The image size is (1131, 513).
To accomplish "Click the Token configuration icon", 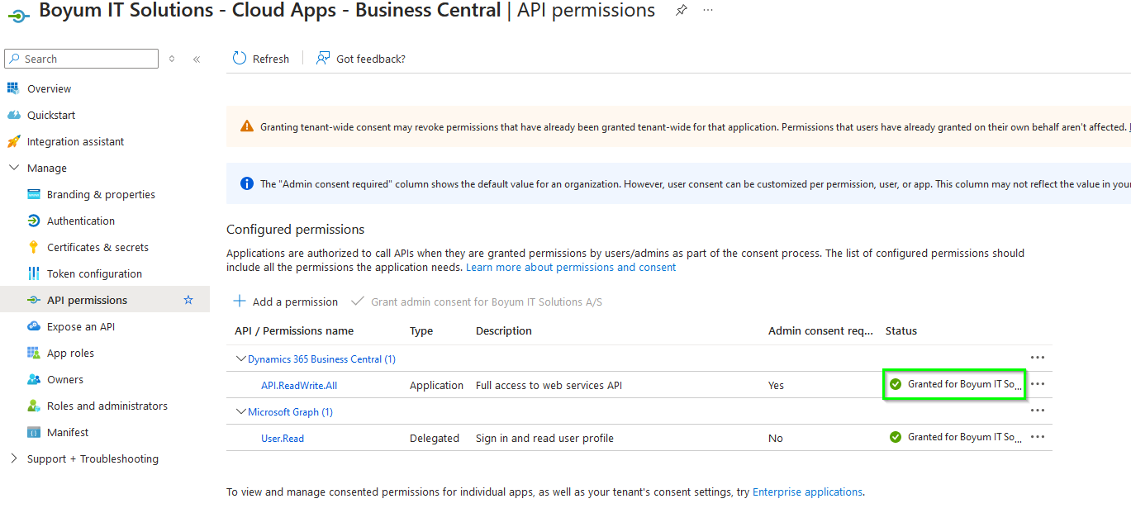I will click(x=34, y=273).
